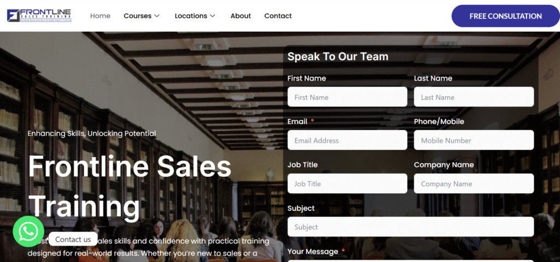Click the Frontline Sales Training heading
The image size is (560, 262).
tap(130, 187)
